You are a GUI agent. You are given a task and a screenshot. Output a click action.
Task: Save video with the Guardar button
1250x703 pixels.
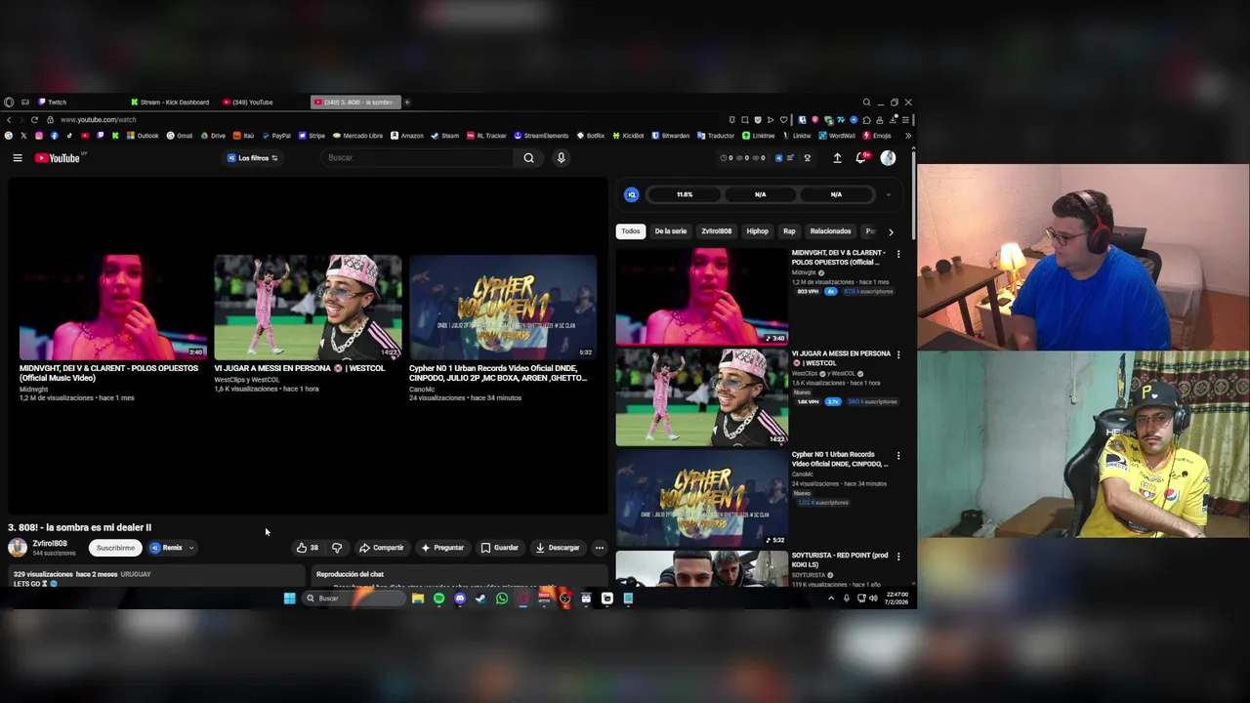[499, 548]
